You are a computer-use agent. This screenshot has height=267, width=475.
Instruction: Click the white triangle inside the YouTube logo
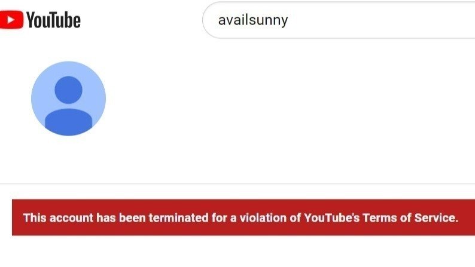(12, 20)
